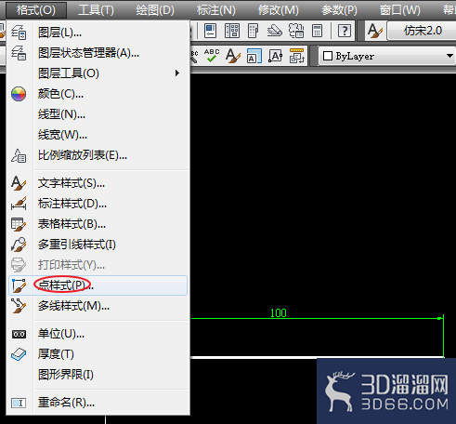The image size is (456, 424).
Task: Click the Justify Text toolbar icon
Action: coord(275,56)
